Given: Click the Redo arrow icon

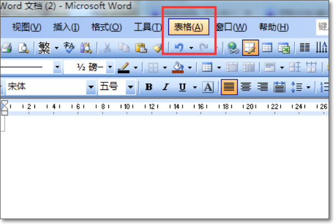Looking at the screenshot, I should (x=204, y=47).
